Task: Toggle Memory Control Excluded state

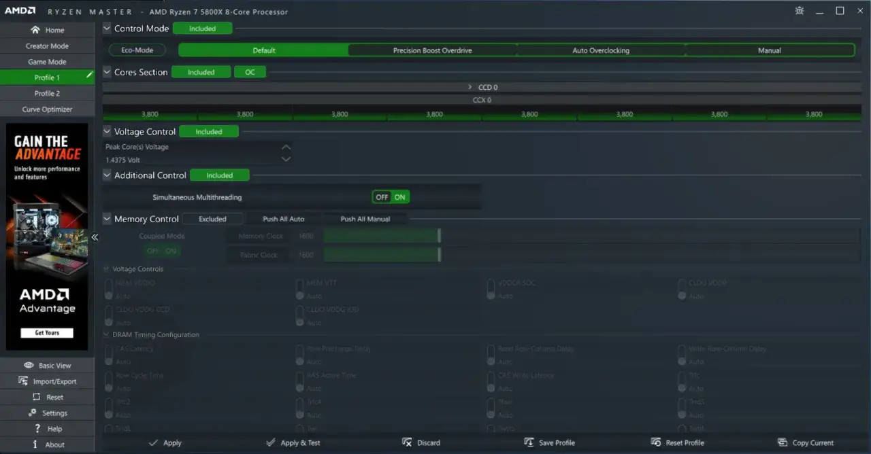Action: pos(213,219)
